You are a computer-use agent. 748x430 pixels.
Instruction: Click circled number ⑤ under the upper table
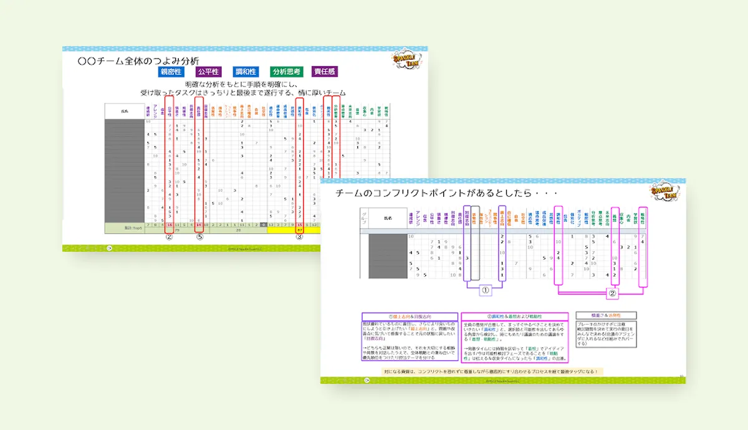[199, 236]
